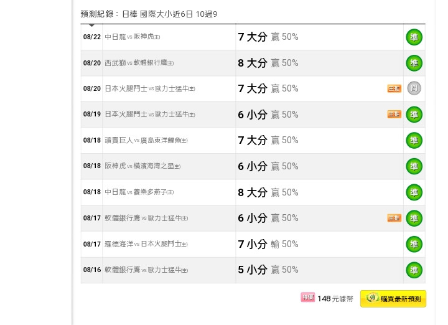This screenshot has height=325, width=448.
Task: Click the green 準 icon for 08/22 game
Action: pos(414,37)
